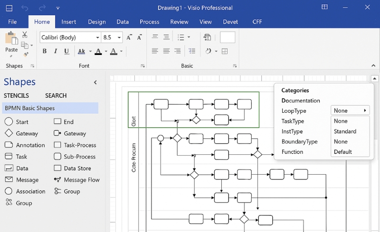
Task: Select the End event shape
Action: coord(64,122)
